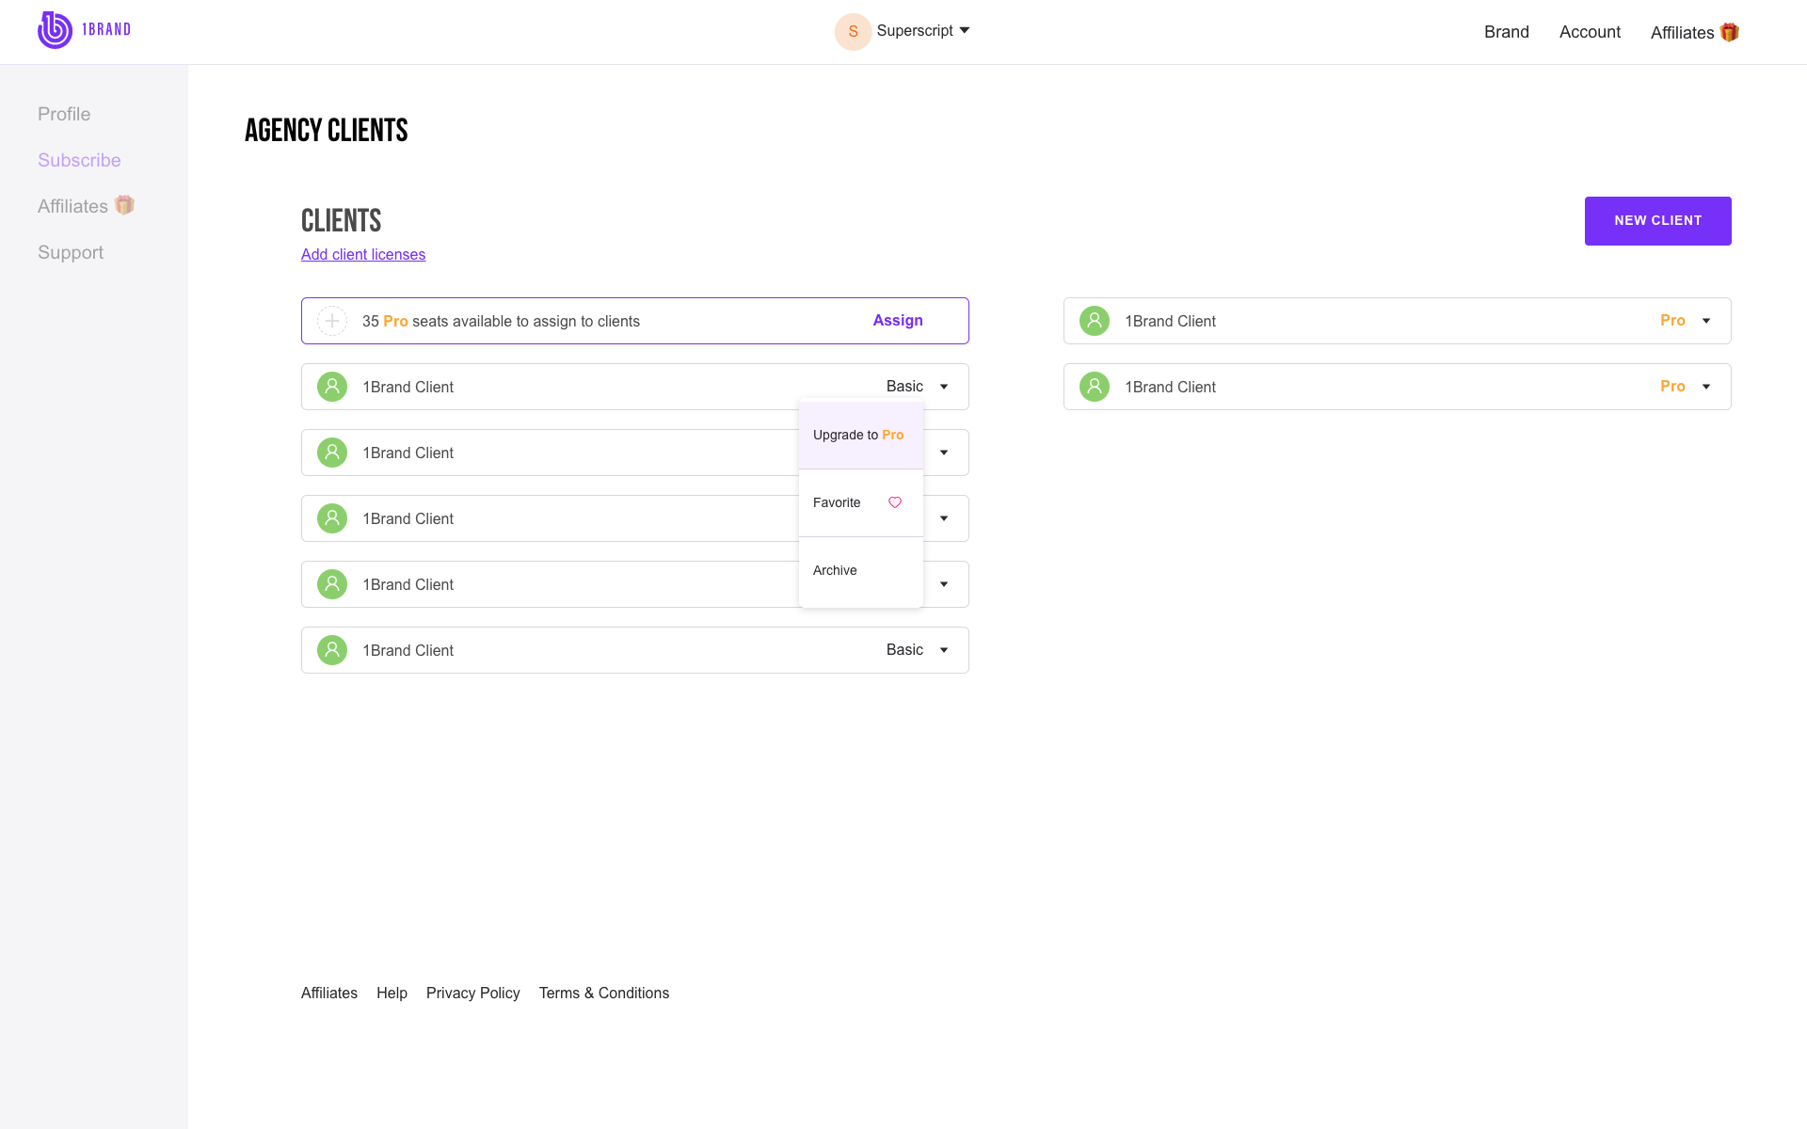Click the 1Brand logo icon
The image size is (1807, 1129).
(x=55, y=30)
